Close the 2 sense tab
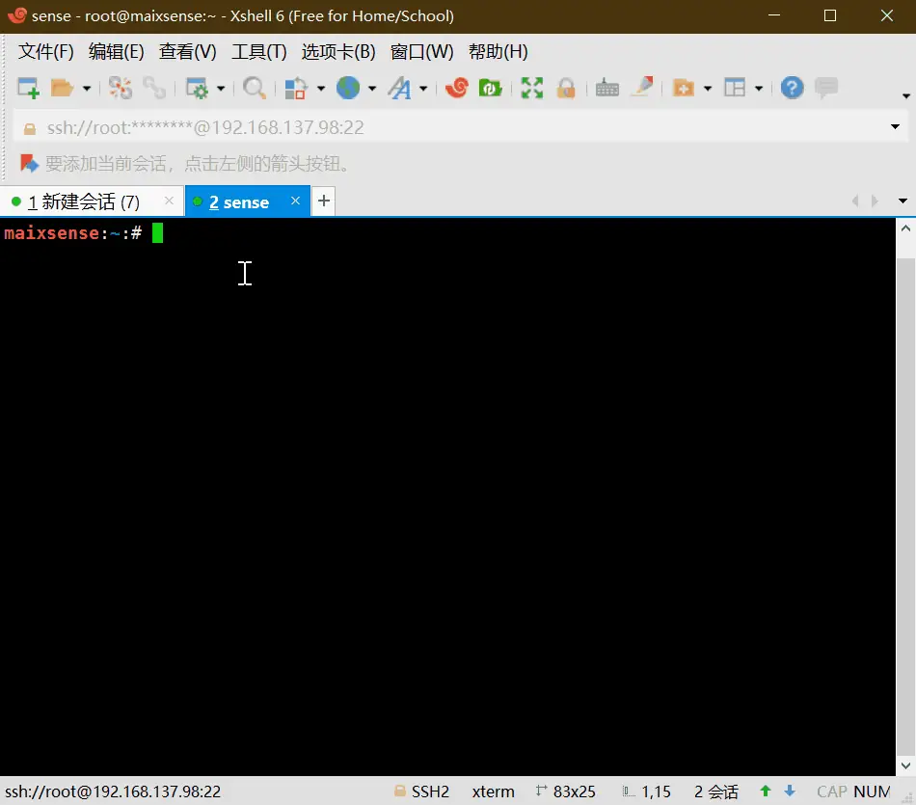 pos(296,201)
